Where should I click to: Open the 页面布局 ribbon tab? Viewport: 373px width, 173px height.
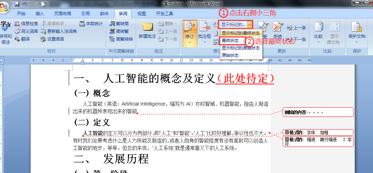62,14
